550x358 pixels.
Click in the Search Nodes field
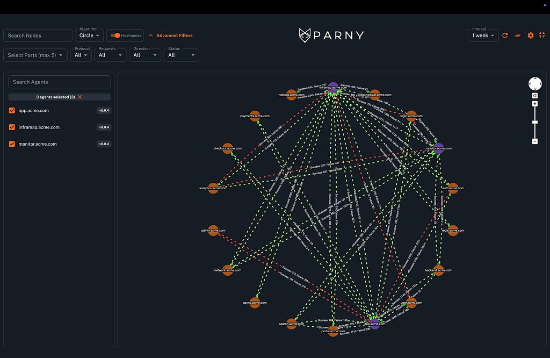(x=38, y=35)
